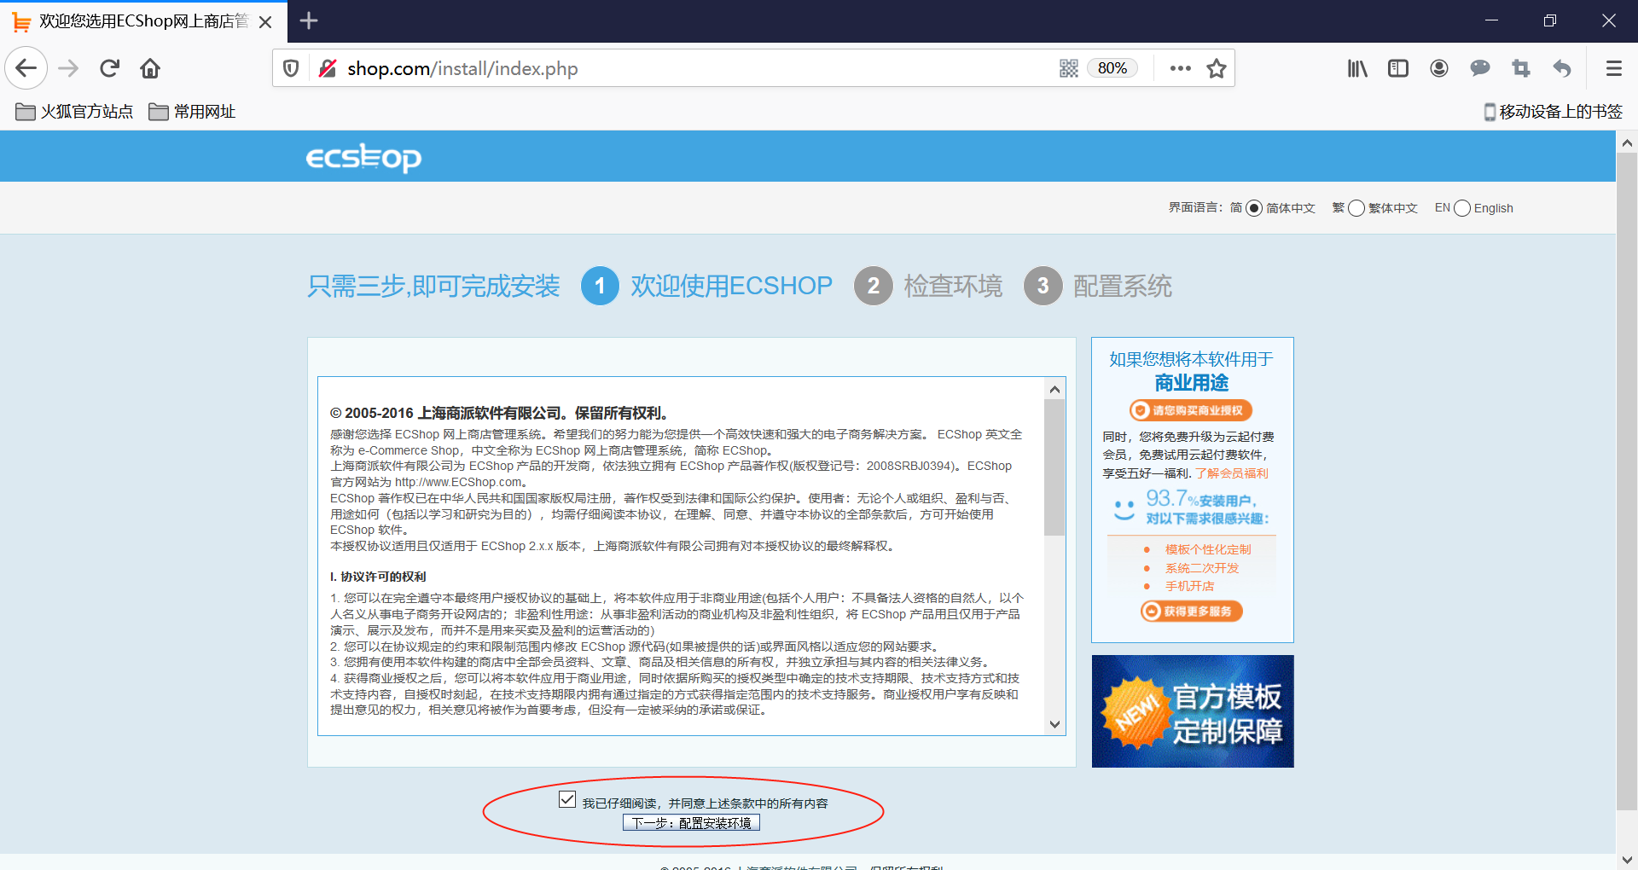
Task: Reset the 80% zoom level badge
Action: point(1112,68)
